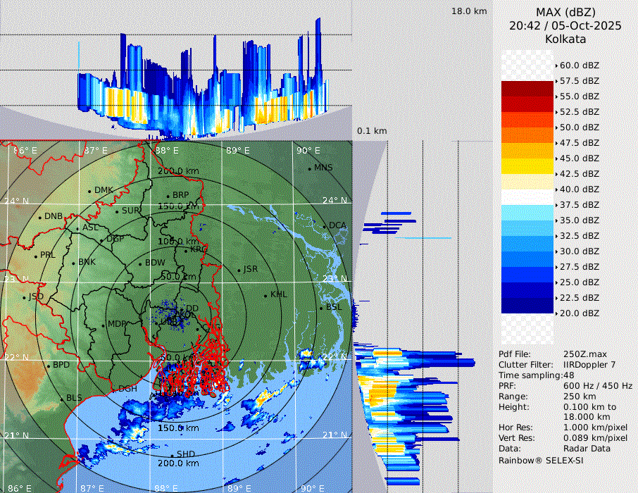This screenshot has width=638, height=493.
Task: Pick the 52.5 dBZ legend entry
Action: 579,112
